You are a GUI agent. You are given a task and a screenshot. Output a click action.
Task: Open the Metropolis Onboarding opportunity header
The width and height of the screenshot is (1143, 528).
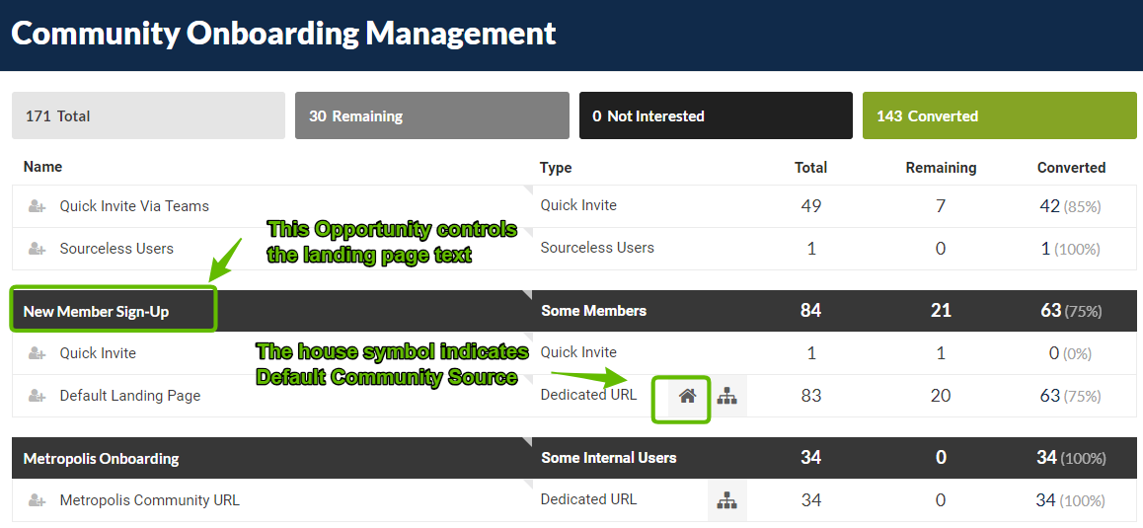point(102,459)
